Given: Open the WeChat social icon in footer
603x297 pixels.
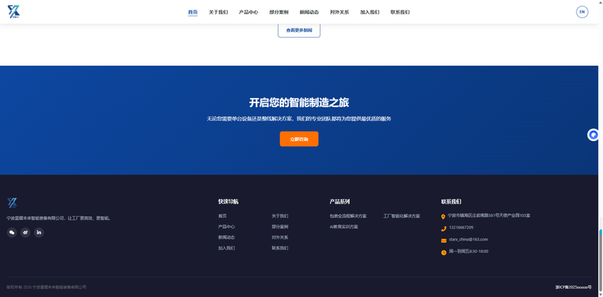Looking at the screenshot, I should pyautogui.click(x=12, y=232).
